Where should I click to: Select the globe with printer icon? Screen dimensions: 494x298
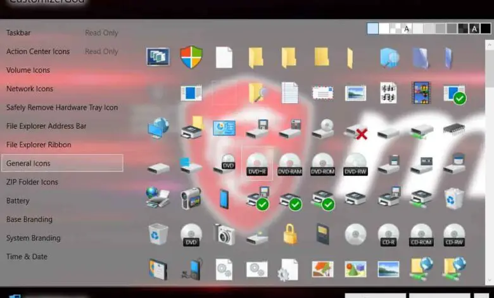(158, 197)
